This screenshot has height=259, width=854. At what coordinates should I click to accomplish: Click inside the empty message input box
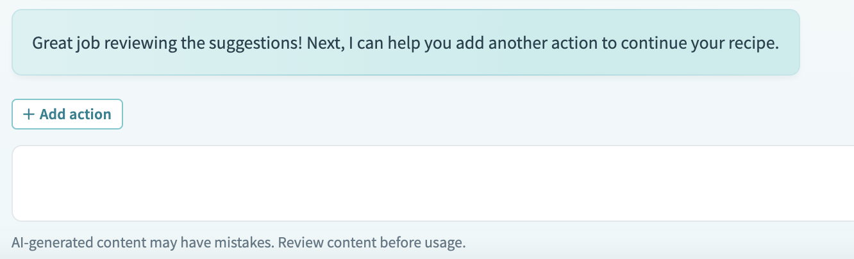433,183
